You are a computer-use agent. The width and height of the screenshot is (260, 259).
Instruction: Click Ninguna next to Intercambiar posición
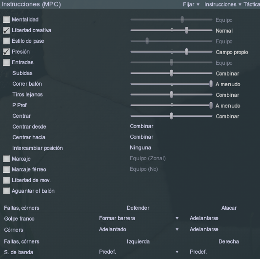pyautogui.click(x=140, y=148)
